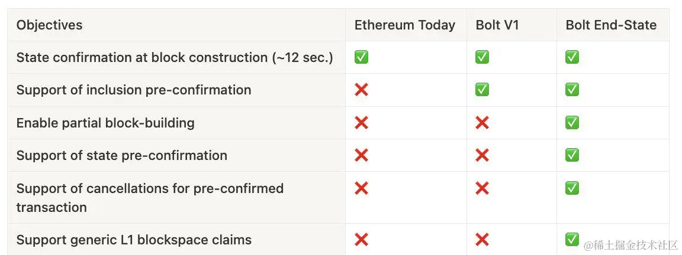682x255 pixels.
Task: Click red cross for Bolt V1 partial block-building
Action: pyautogui.click(x=482, y=123)
